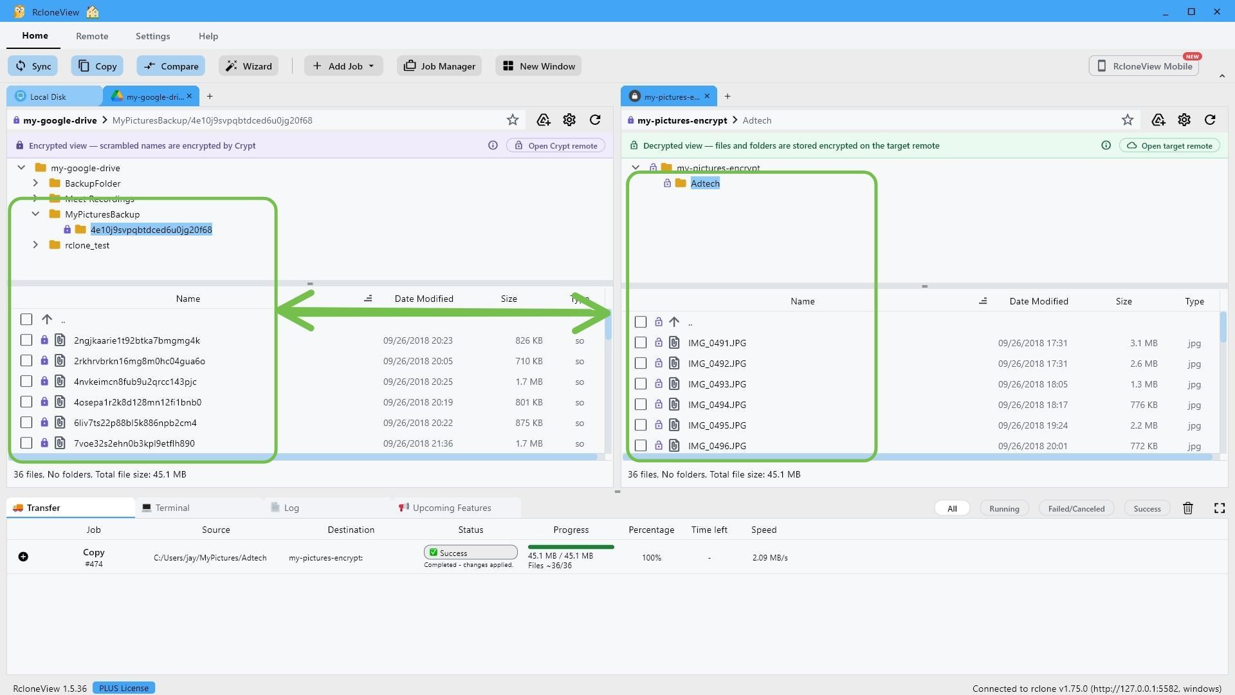This screenshot has height=695, width=1235.
Task: Expand the rclone_test tree node
Action: tap(35, 245)
